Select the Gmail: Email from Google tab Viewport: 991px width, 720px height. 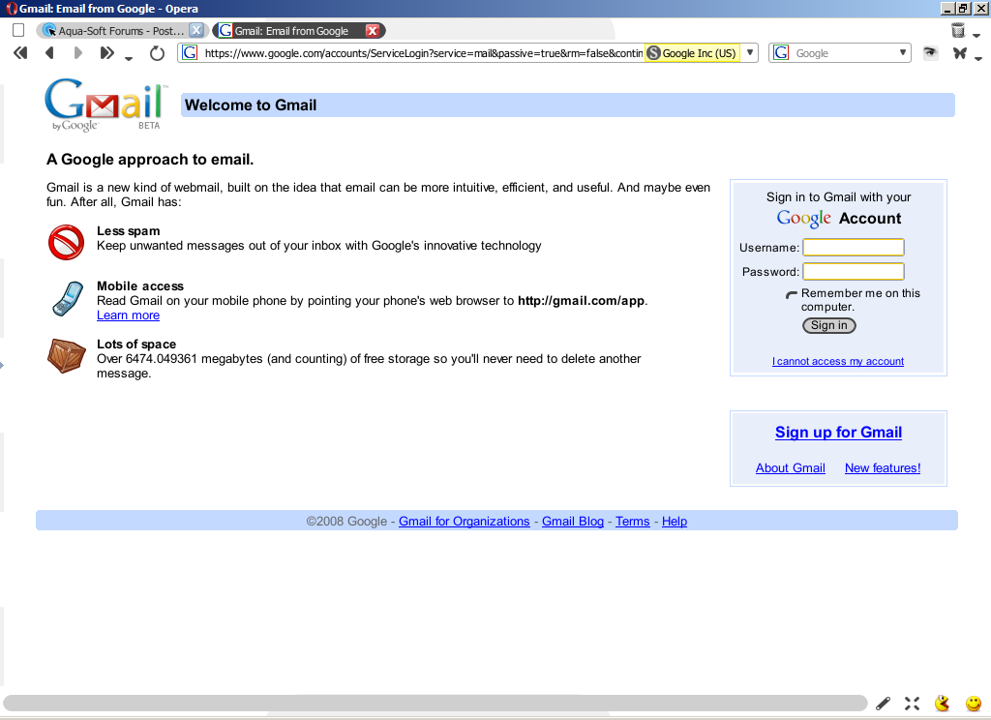[x=298, y=30]
